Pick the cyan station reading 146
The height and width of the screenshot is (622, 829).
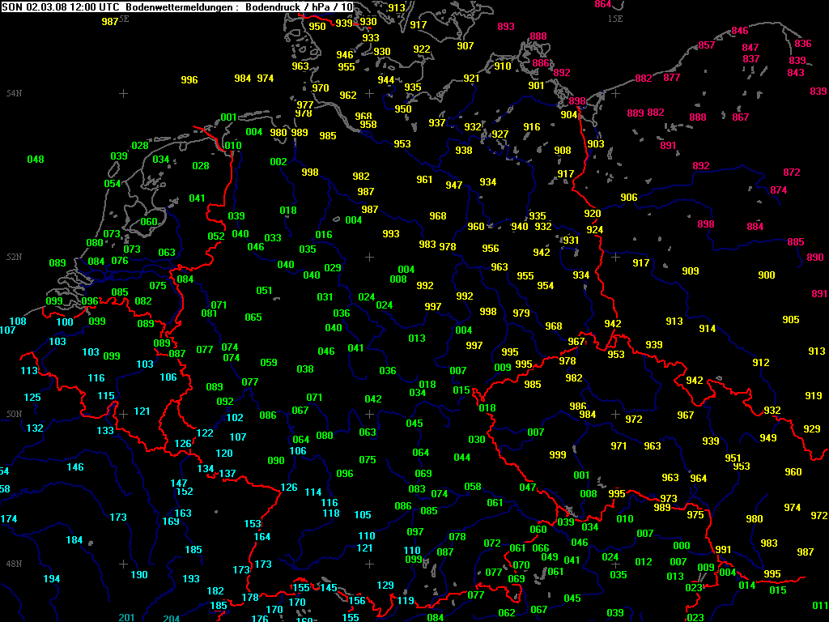click(75, 467)
